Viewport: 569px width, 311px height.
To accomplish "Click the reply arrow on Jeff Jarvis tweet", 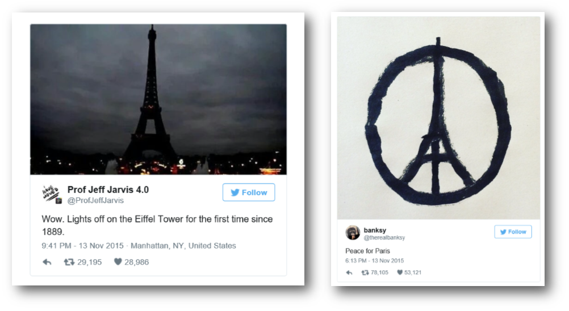I will coord(47,262).
